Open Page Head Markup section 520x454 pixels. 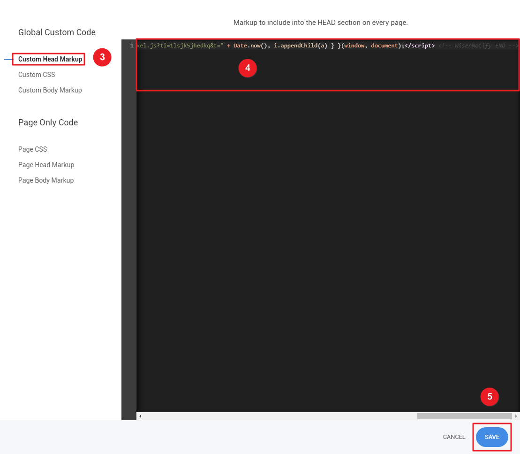pos(46,165)
